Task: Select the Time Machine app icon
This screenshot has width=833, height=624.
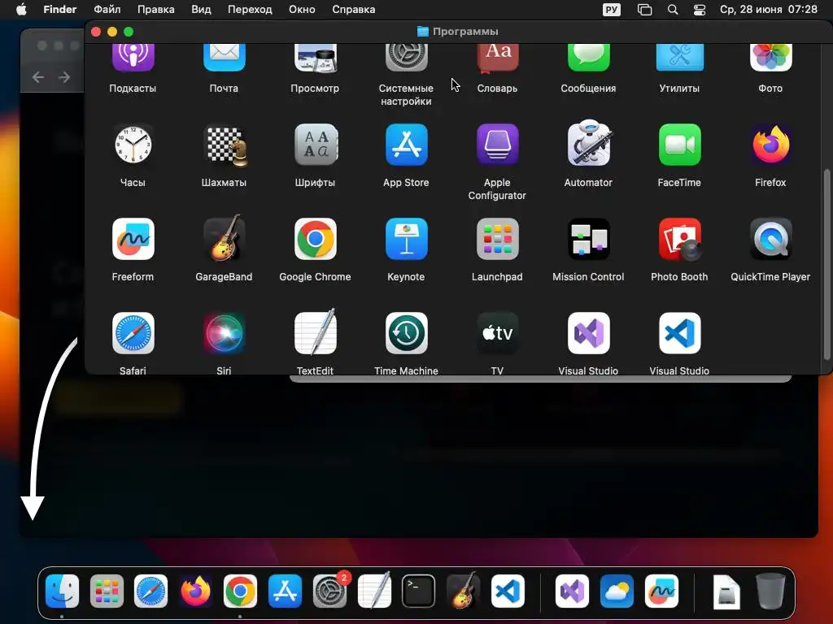Action: (x=407, y=333)
